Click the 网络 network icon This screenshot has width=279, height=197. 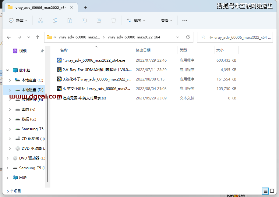(x=15, y=177)
